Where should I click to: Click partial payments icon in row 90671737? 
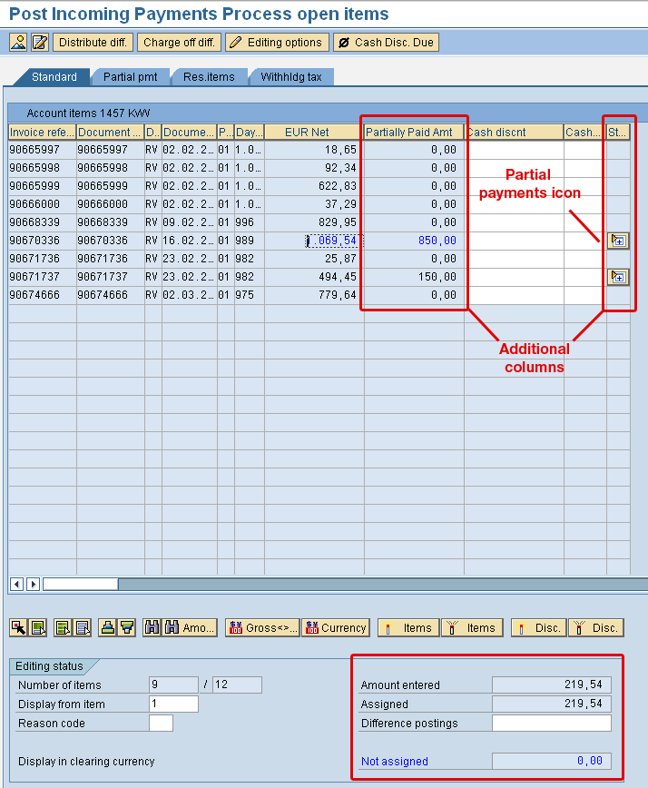coord(618,277)
